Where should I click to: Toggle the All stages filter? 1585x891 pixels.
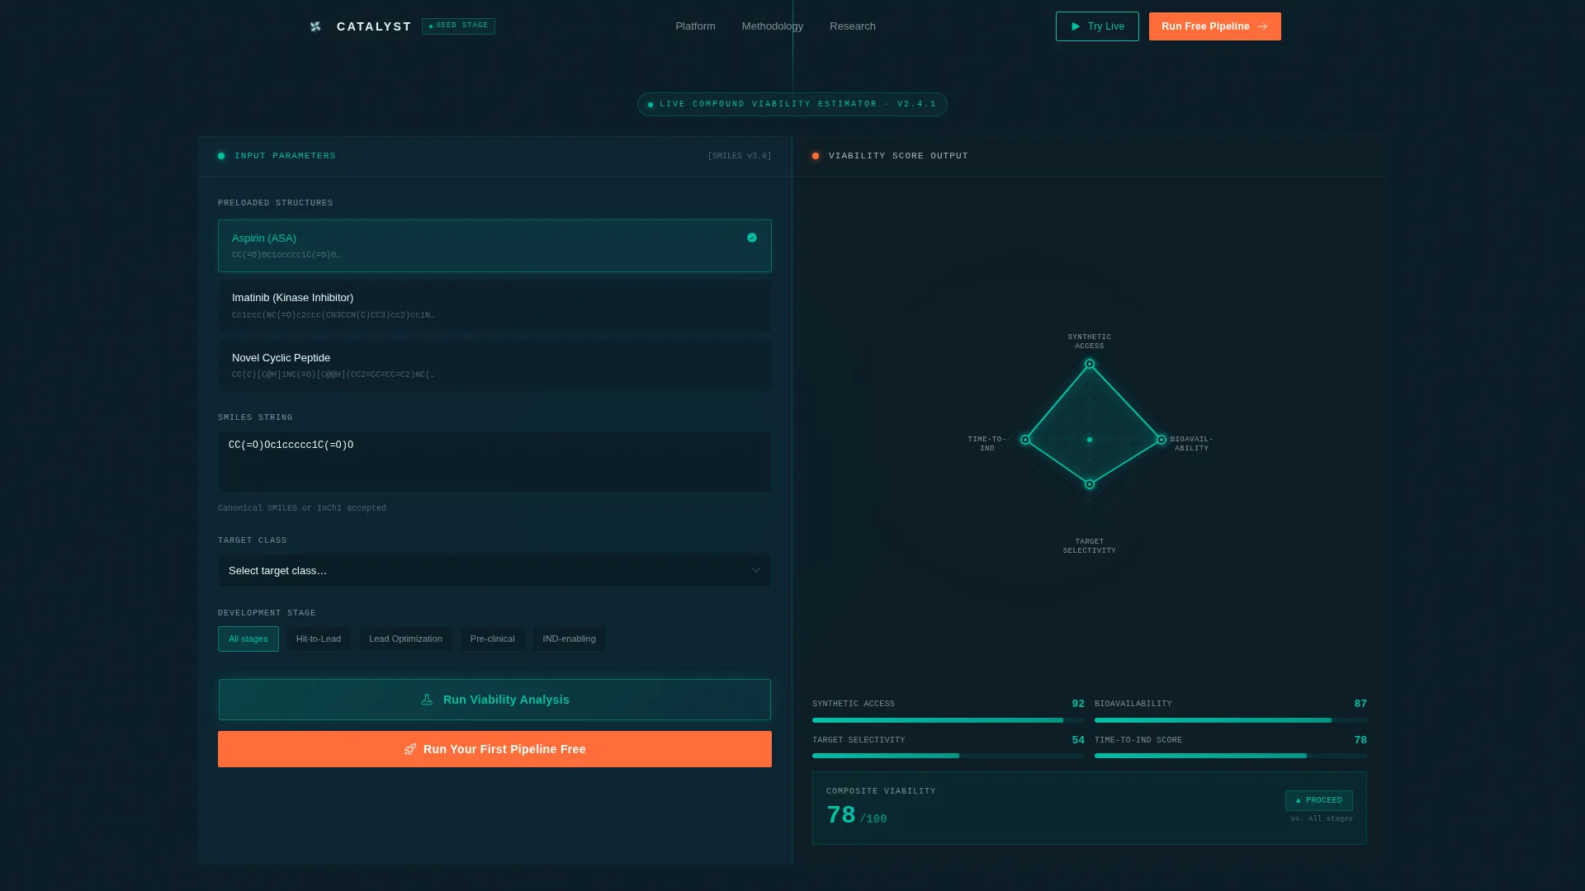pos(248,639)
